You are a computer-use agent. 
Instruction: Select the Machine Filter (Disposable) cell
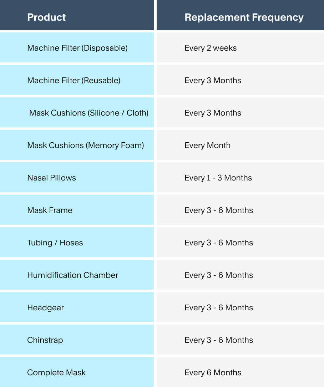(x=77, y=48)
